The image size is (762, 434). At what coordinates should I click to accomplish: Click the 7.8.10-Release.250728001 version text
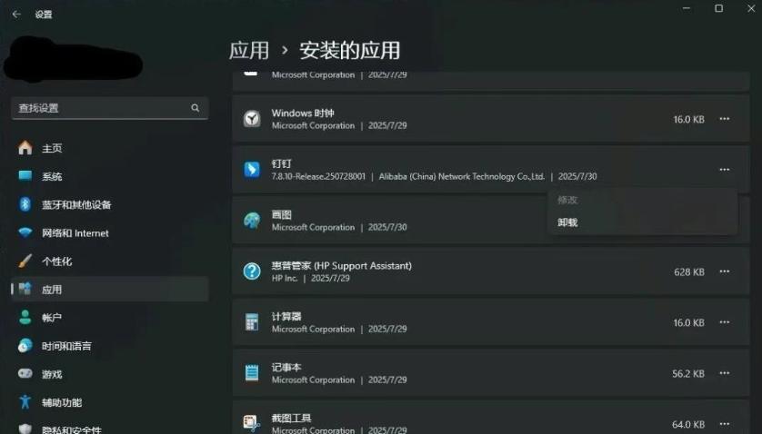pyautogui.click(x=318, y=177)
